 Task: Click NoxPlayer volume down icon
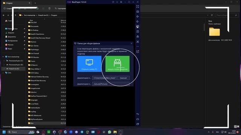[138, 22]
